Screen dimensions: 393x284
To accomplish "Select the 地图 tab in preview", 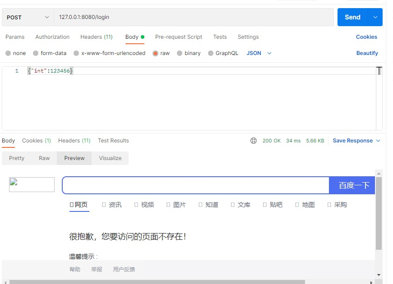I will point(305,205).
